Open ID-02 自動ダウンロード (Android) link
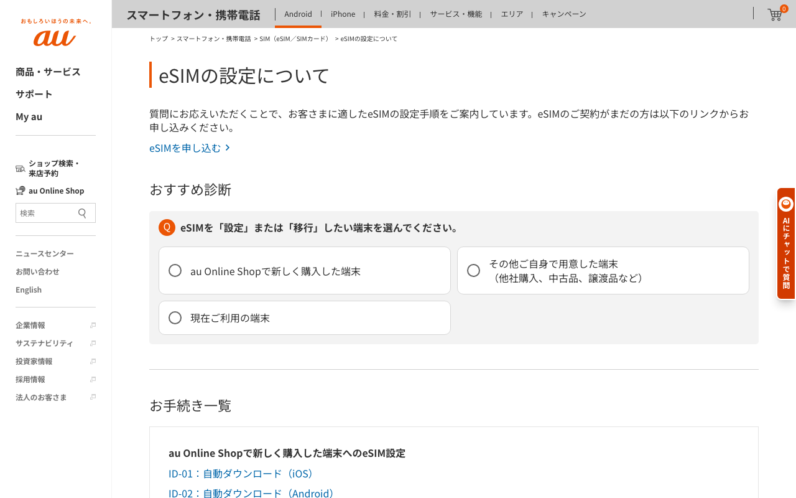The image size is (796, 498). coord(253,494)
